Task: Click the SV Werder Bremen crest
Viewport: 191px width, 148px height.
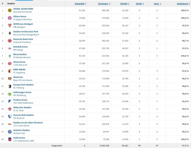Action: (10, 56)
